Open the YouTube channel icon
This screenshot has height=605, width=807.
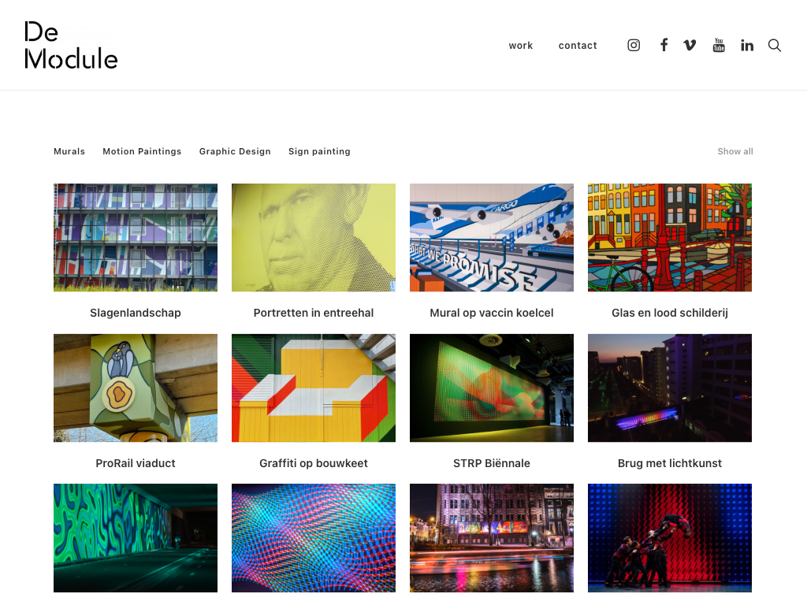(x=719, y=45)
